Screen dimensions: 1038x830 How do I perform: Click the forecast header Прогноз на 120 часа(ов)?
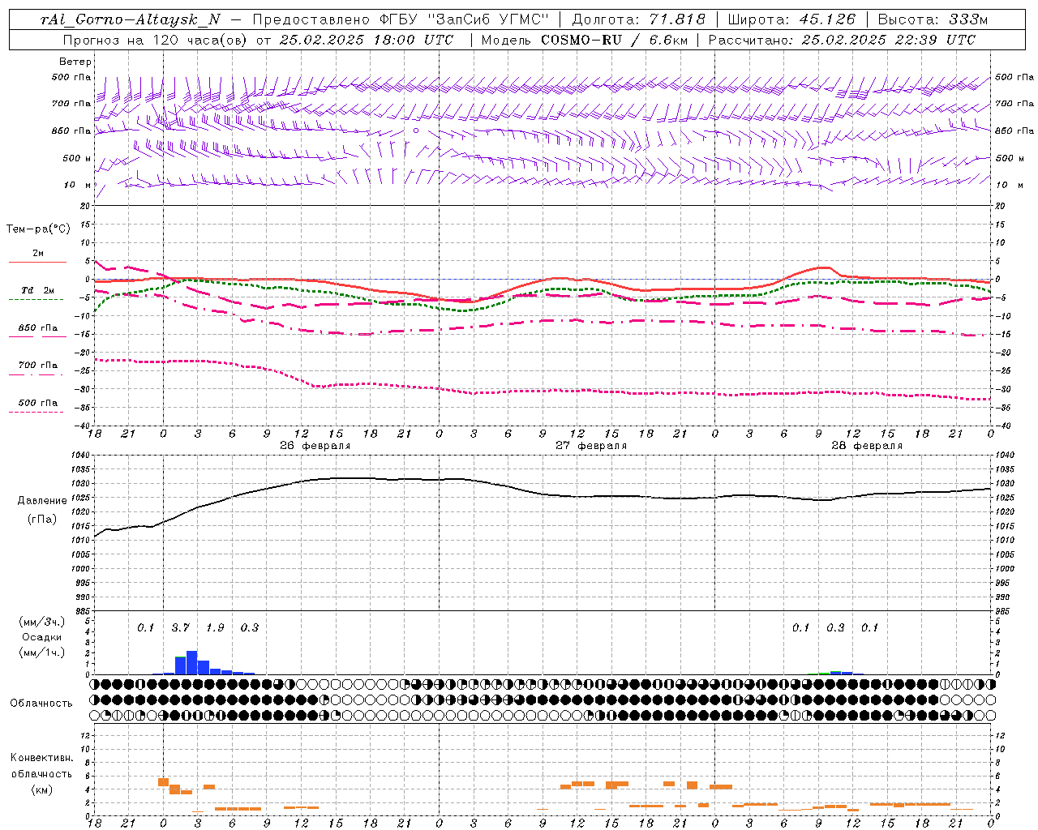(x=156, y=40)
